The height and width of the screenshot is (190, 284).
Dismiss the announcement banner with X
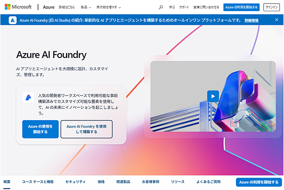(x=276, y=19)
